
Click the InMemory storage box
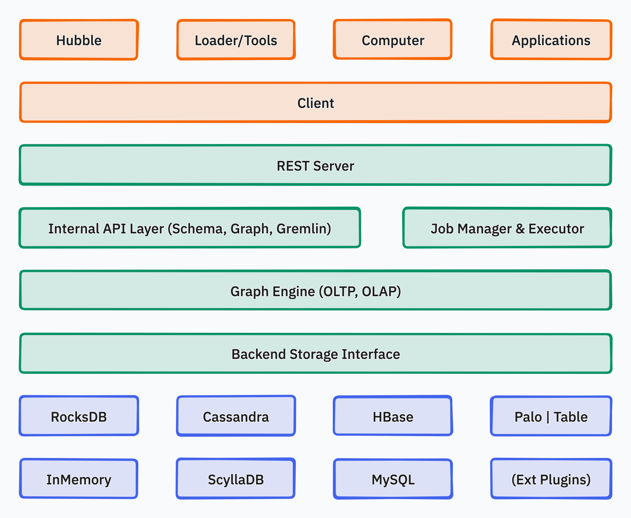[79, 478]
